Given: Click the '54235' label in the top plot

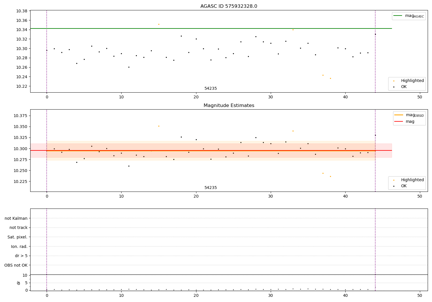Looking at the screenshot, I should pos(211,89).
